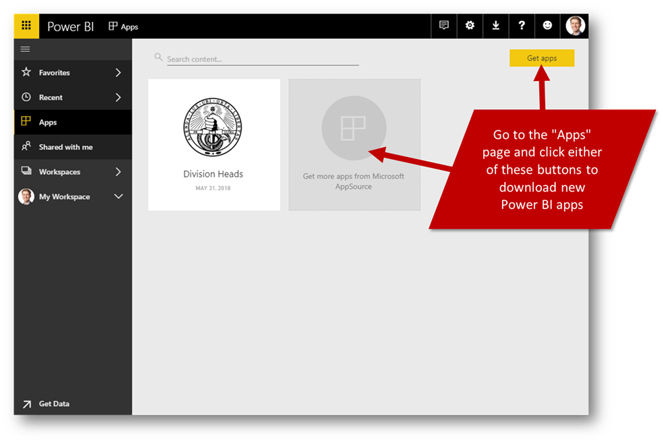Click the MAY 31, 2018 date text
The width and height of the screenshot is (662, 443).
[213, 188]
